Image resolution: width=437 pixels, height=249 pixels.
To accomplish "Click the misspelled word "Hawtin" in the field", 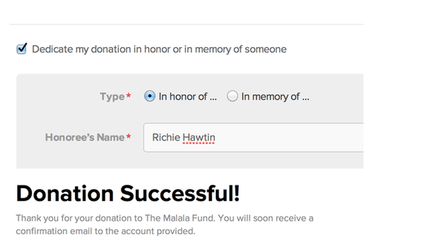I will pyautogui.click(x=199, y=137).
